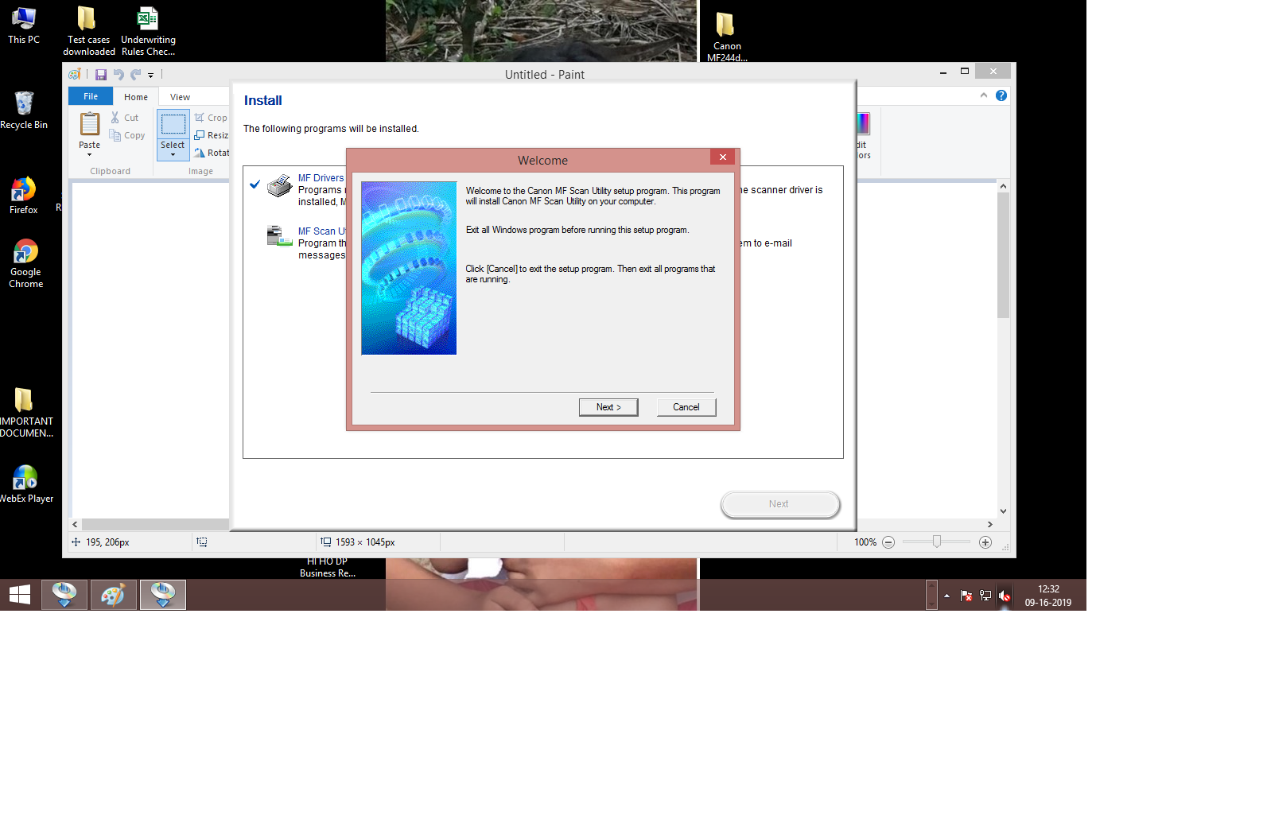Open Google Chrome desktop shortcut
Screen dimensions: 1267x831
coord(25,263)
